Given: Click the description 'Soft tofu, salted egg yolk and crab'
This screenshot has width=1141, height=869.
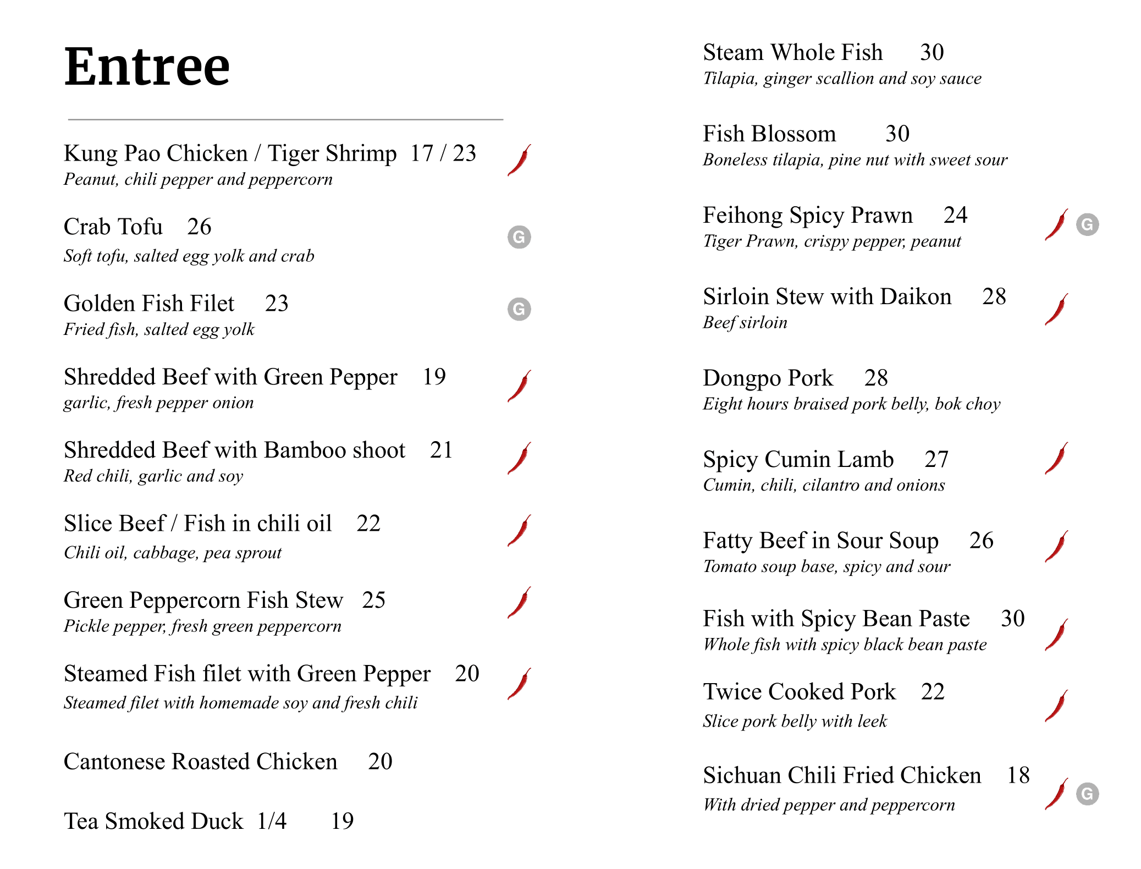Looking at the screenshot, I should tap(189, 256).
